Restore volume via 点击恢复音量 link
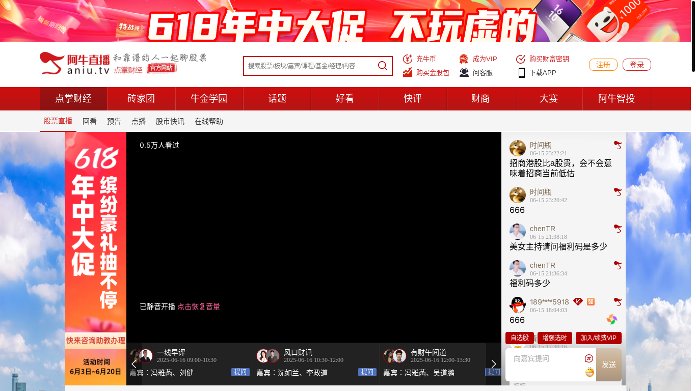 (199, 306)
